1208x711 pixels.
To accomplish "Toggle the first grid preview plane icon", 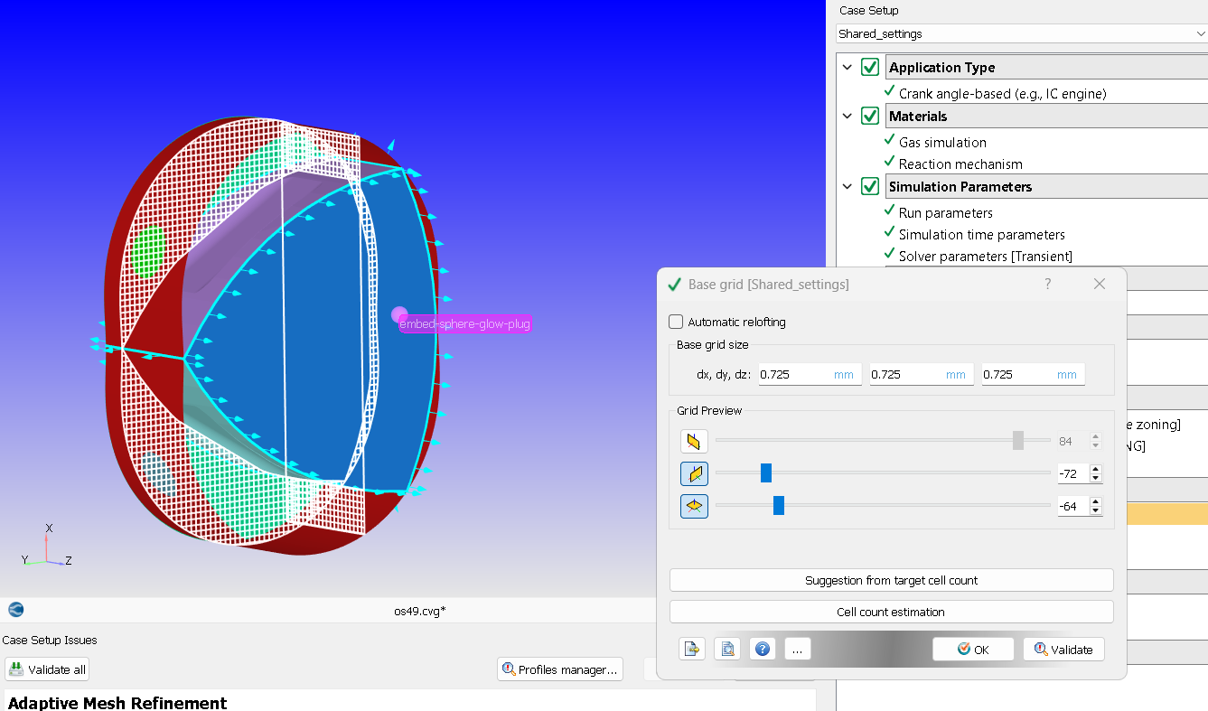I will (x=694, y=441).
